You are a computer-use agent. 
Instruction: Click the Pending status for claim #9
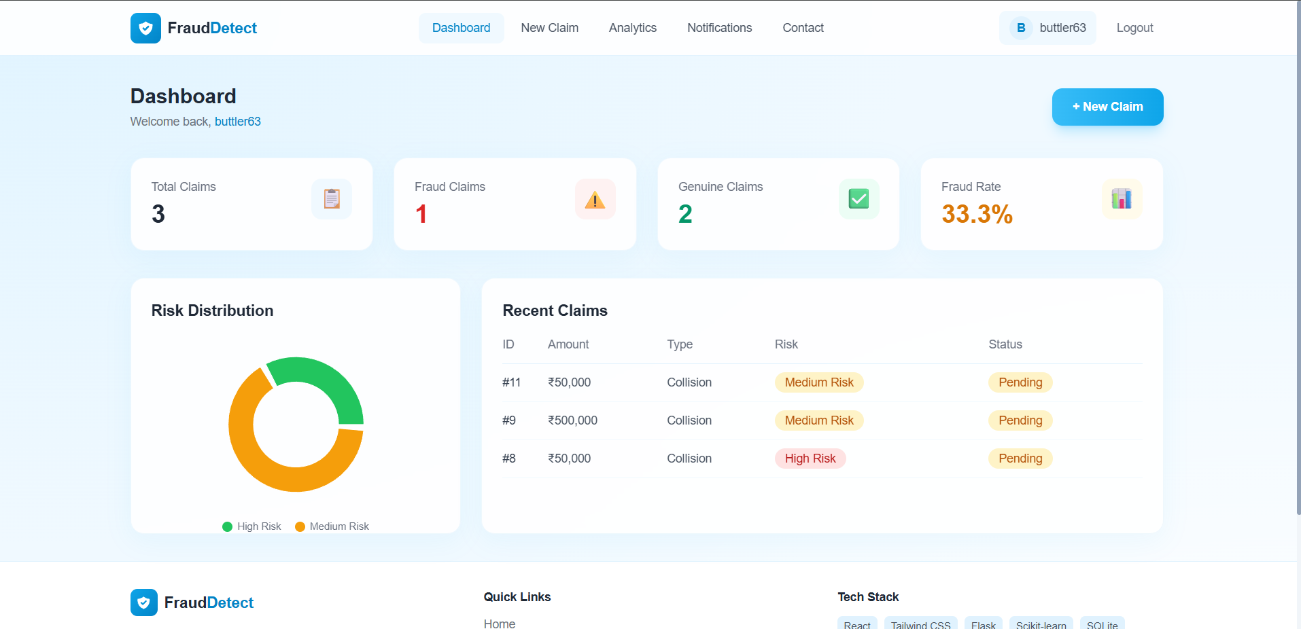click(1020, 420)
